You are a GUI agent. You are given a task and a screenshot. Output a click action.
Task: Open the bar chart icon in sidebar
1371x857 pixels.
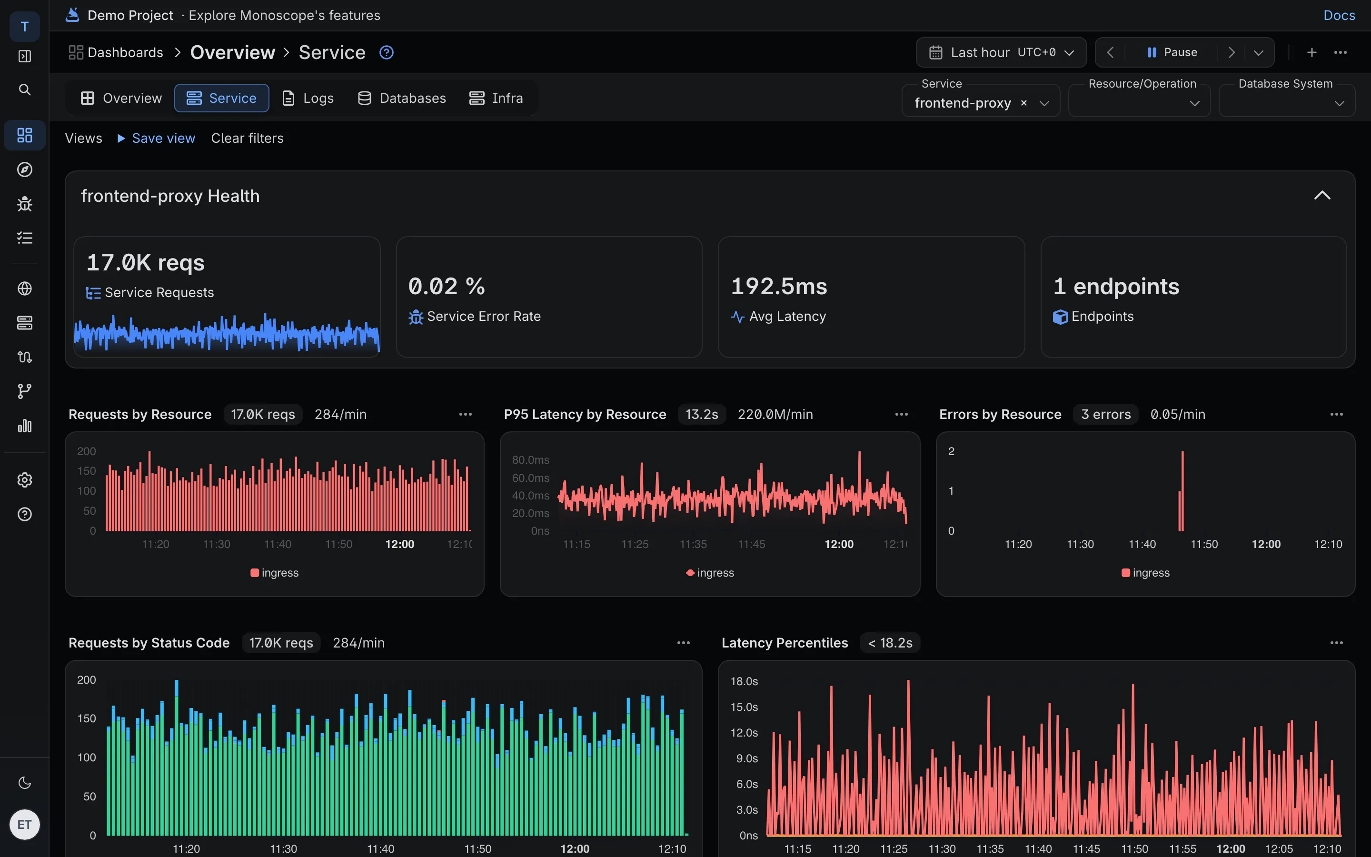pyautogui.click(x=24, y=426)
